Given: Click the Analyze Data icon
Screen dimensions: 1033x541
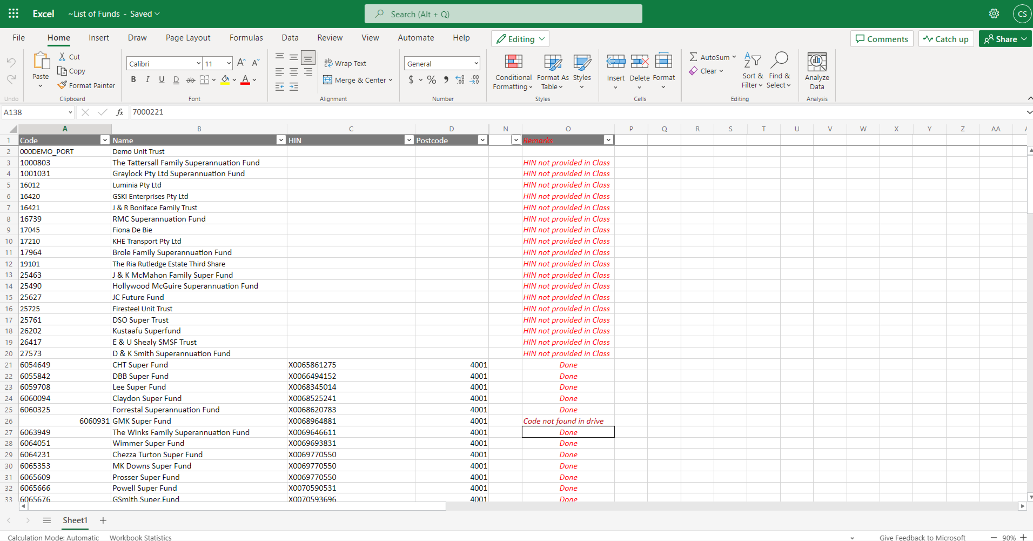Looking at the screenshot, I should pos(816,63).
